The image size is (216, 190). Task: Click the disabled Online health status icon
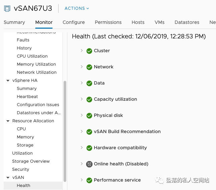pyautogui.click(x=89, y=164)
